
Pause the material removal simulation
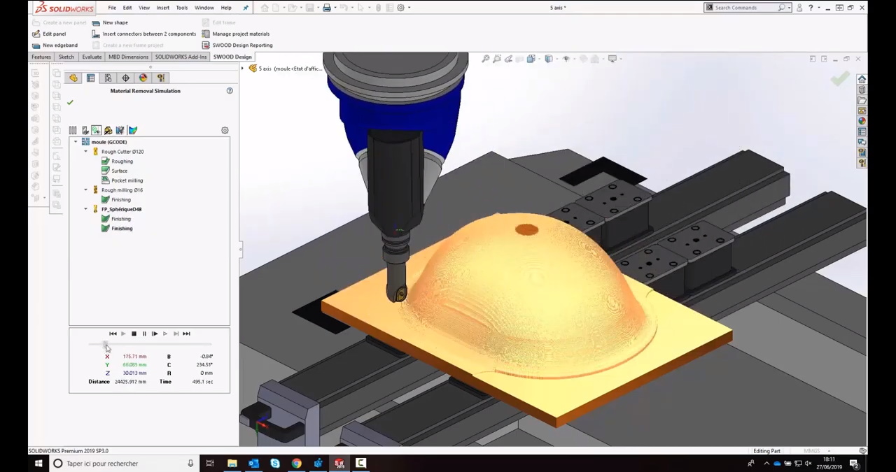coord(144,334)
